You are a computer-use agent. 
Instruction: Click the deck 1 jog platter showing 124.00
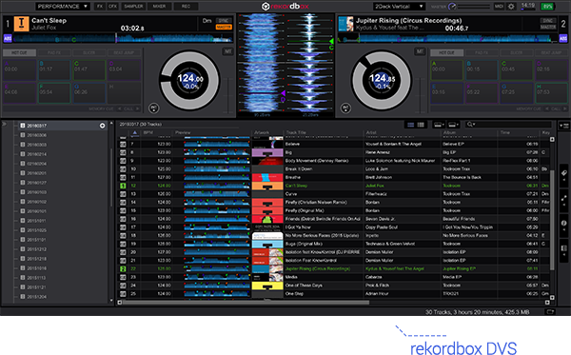tap(189, 80)
